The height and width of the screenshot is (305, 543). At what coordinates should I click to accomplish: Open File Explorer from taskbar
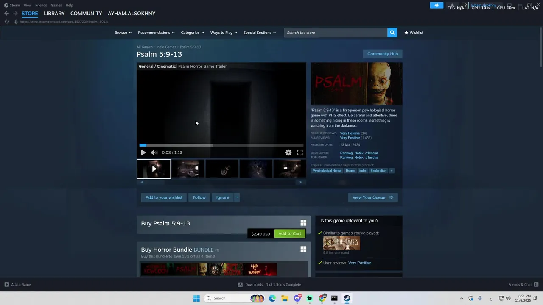285,298
